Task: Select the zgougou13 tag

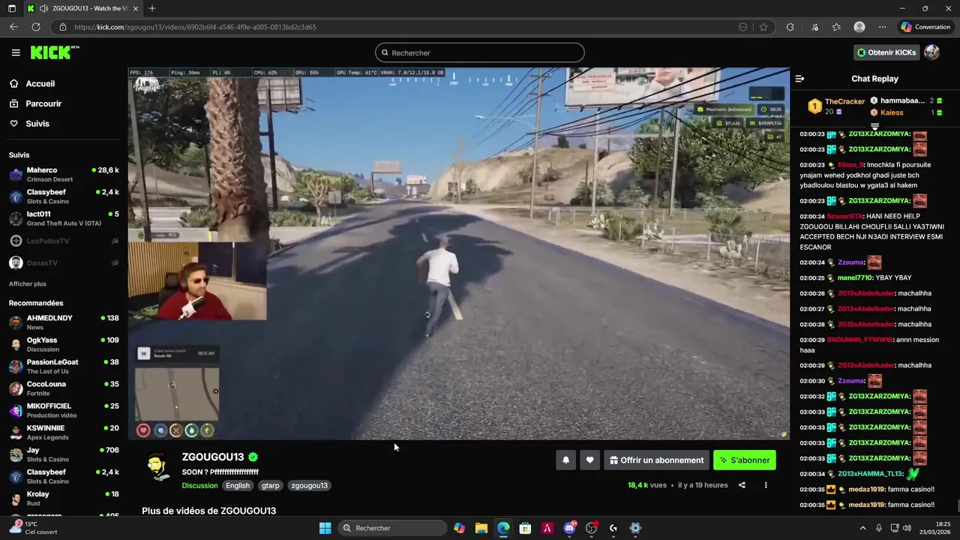Action: click(x=310, y=485)
